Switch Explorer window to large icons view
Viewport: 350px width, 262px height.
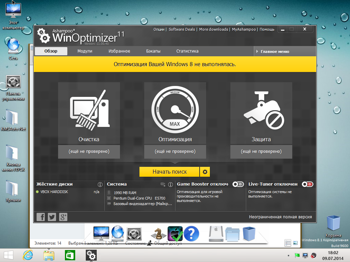tap(295, 243)
